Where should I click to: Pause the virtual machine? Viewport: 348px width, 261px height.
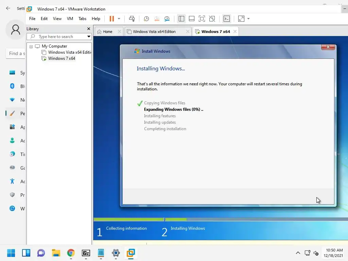111,19
